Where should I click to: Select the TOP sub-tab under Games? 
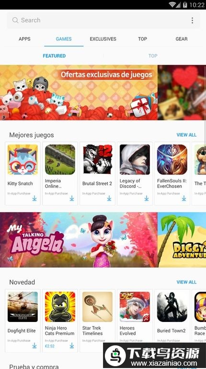pyautogui.click(x=153, y=56)
